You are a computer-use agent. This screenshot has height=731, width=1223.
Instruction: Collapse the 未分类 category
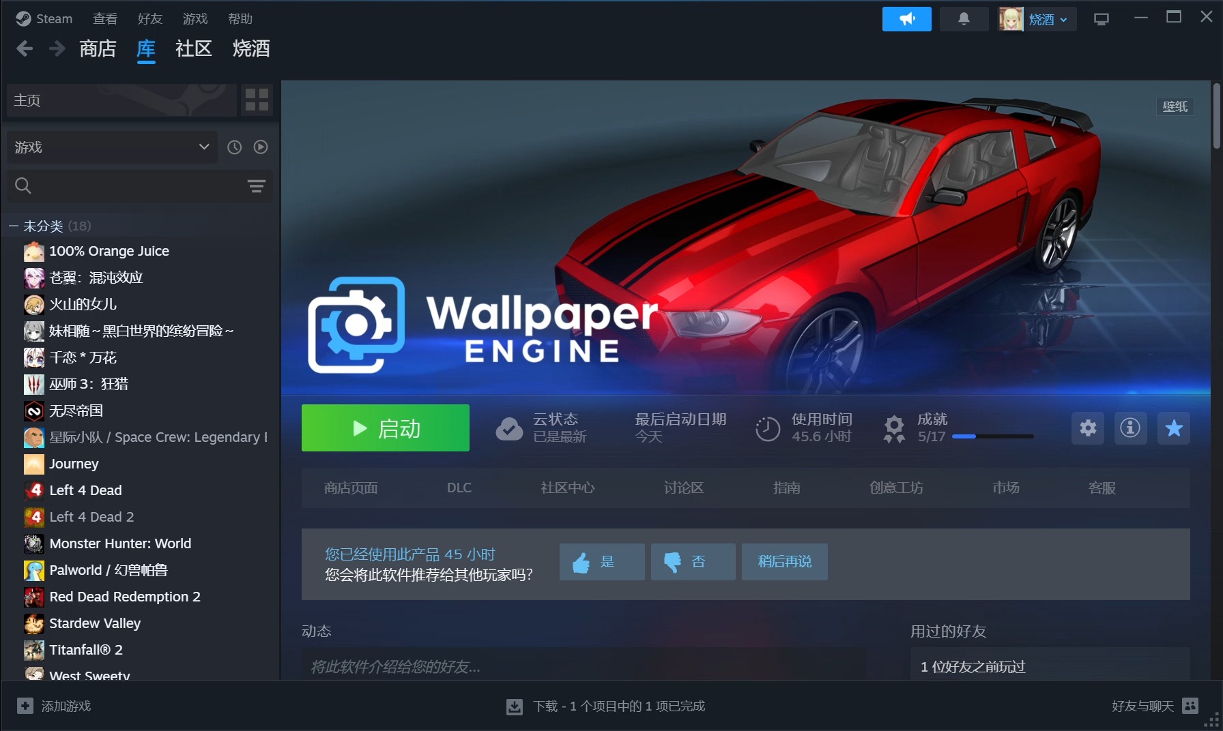point(13,226)
